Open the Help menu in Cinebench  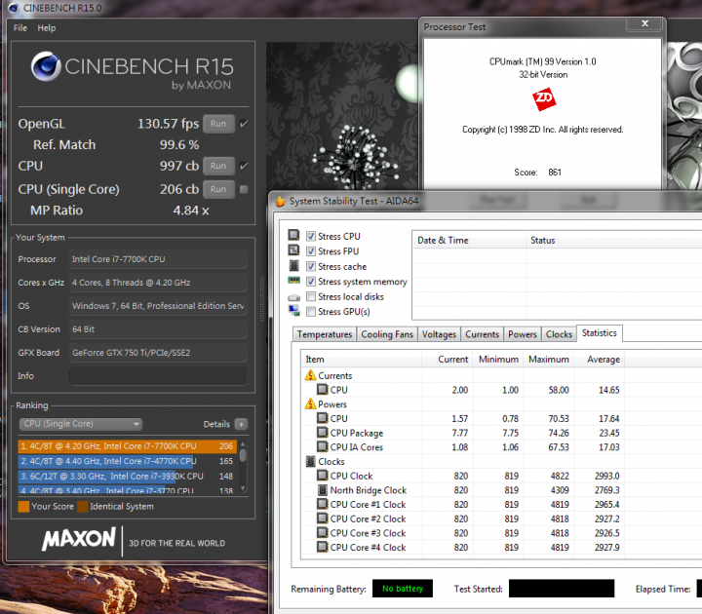coord(47,27)
